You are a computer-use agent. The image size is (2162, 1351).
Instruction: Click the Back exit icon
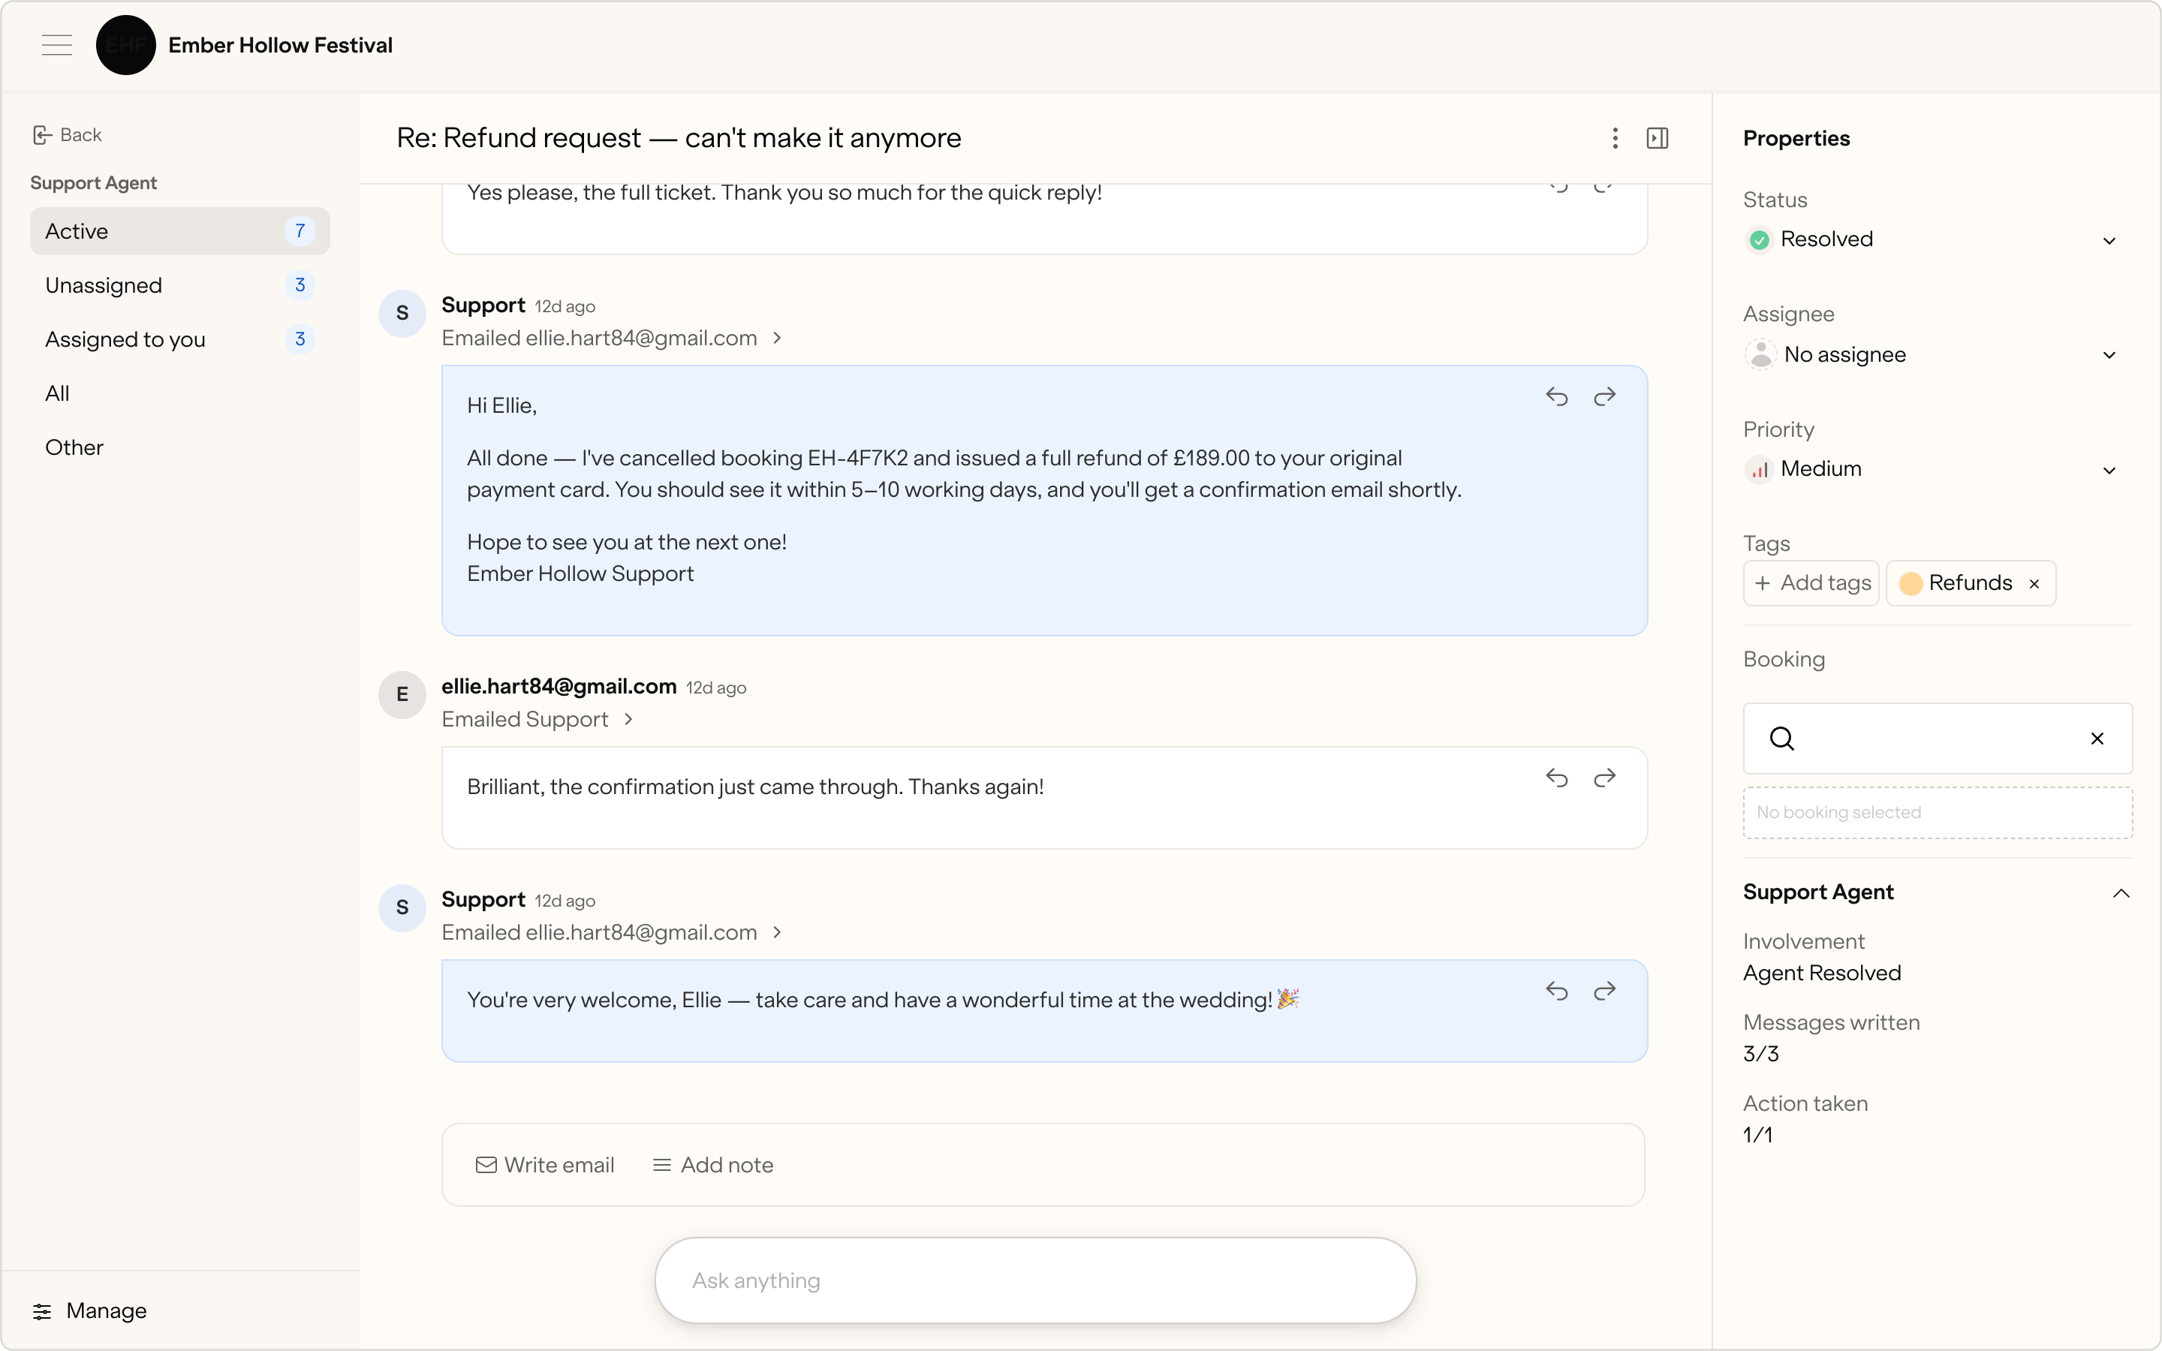click(42, 135)
